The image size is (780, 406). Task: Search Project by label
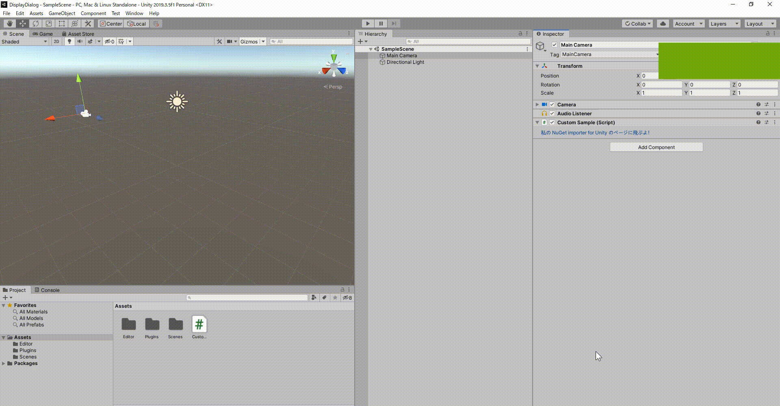(x=324, y=298)
